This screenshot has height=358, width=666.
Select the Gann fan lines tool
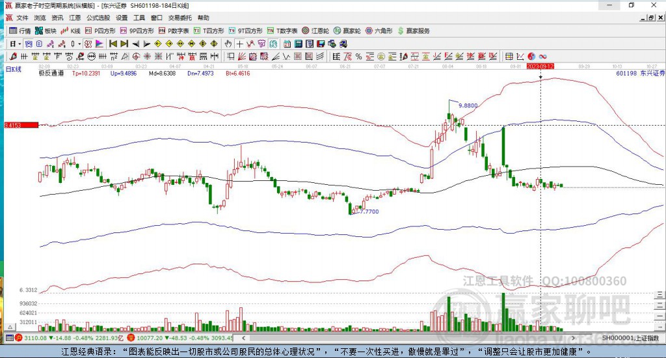[x=242, y=56]
